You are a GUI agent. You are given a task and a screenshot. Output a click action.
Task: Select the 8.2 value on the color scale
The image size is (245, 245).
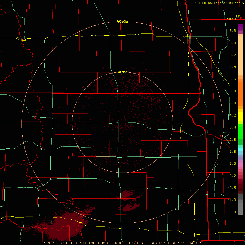233,55
